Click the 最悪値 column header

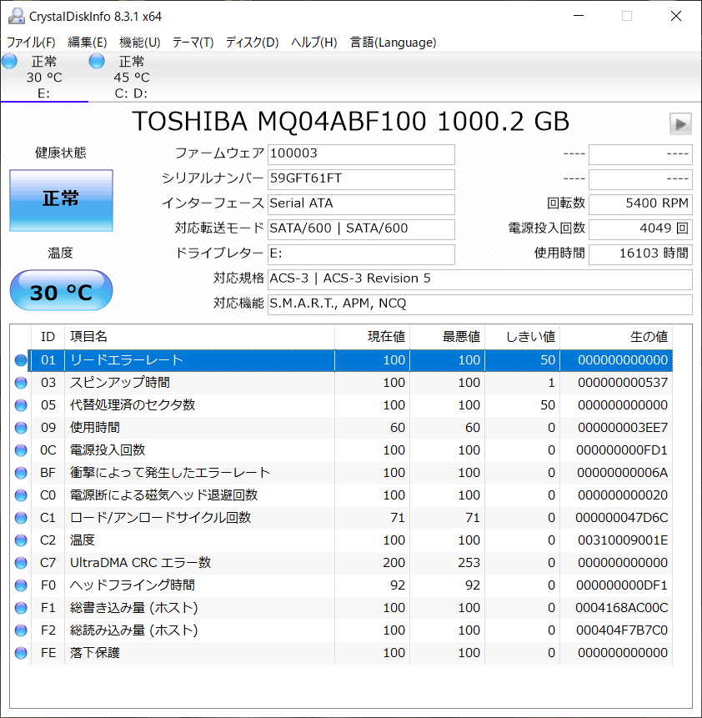click(448, 337)
